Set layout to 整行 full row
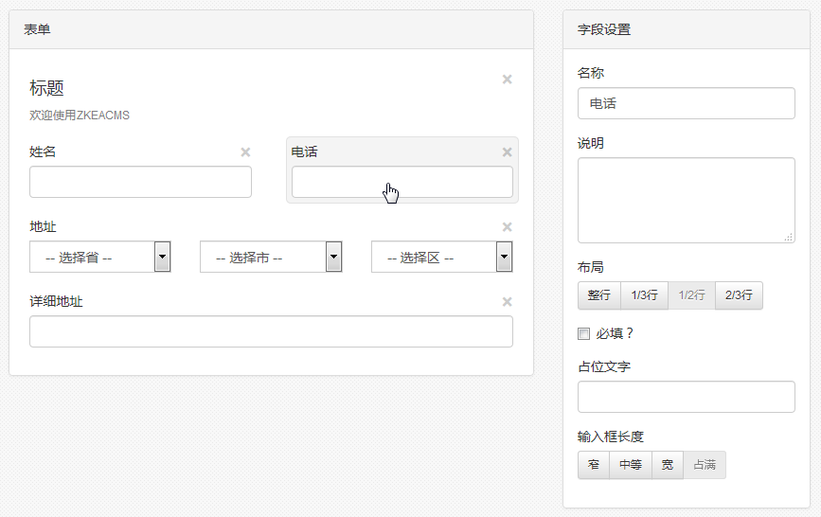821x517 pixels. pyautogui.click(x=599, y=295)
